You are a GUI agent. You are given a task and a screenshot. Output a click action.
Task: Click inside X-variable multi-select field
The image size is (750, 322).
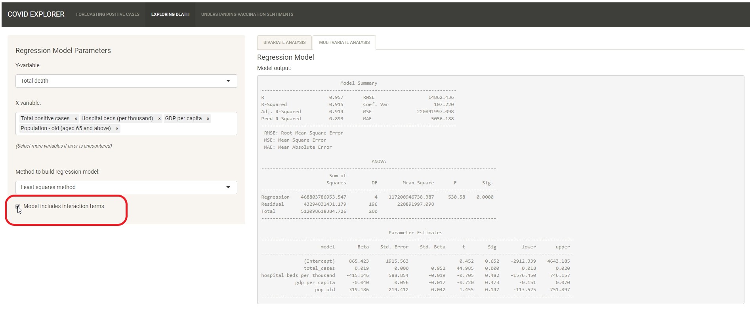coord(178,129)
